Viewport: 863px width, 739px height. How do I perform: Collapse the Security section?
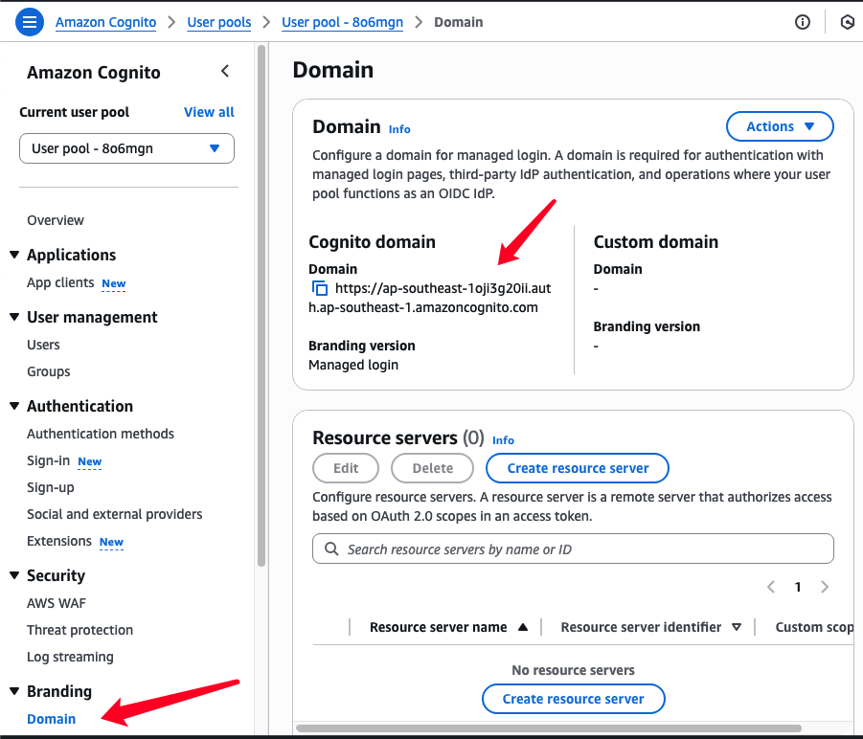pyautogui.click(x=15, y=575)
